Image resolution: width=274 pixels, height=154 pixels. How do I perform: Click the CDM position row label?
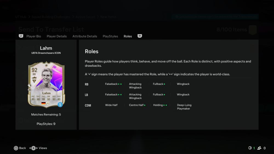(88, 105)
